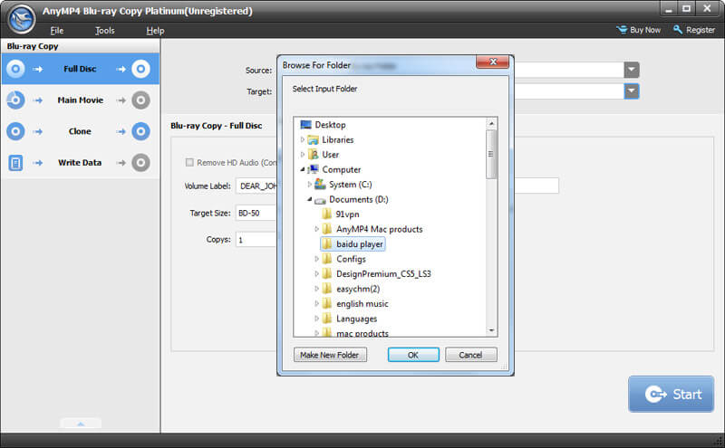Click the Register key icon
Screen dimensions: 725x448
[x=677, y=30]
